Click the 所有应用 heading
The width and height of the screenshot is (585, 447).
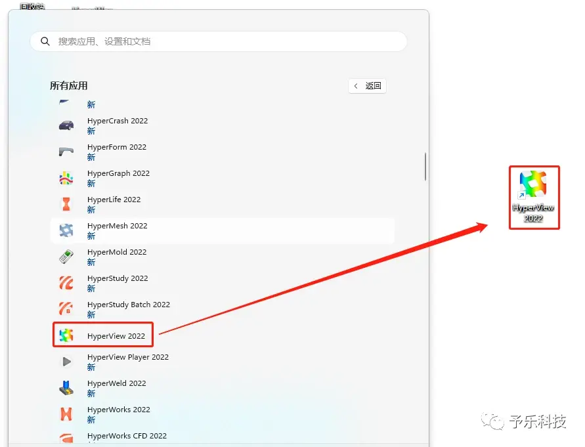(69, 86)
